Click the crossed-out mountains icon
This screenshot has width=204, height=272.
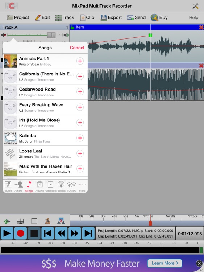61,221
